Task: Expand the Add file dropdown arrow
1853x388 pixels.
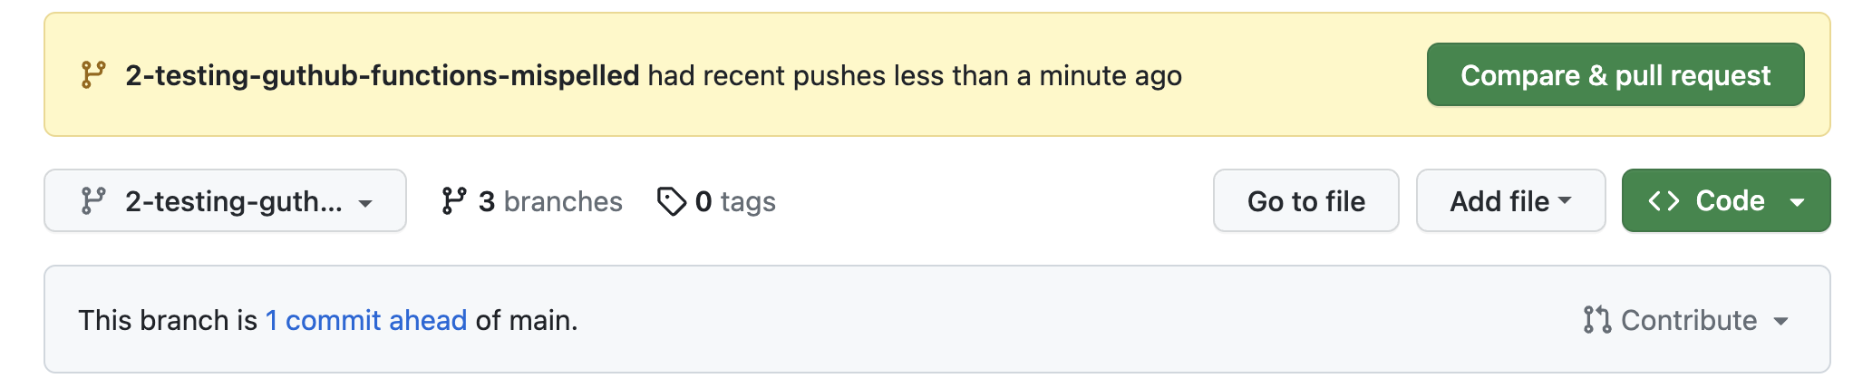Action: tap(1565, 200)
